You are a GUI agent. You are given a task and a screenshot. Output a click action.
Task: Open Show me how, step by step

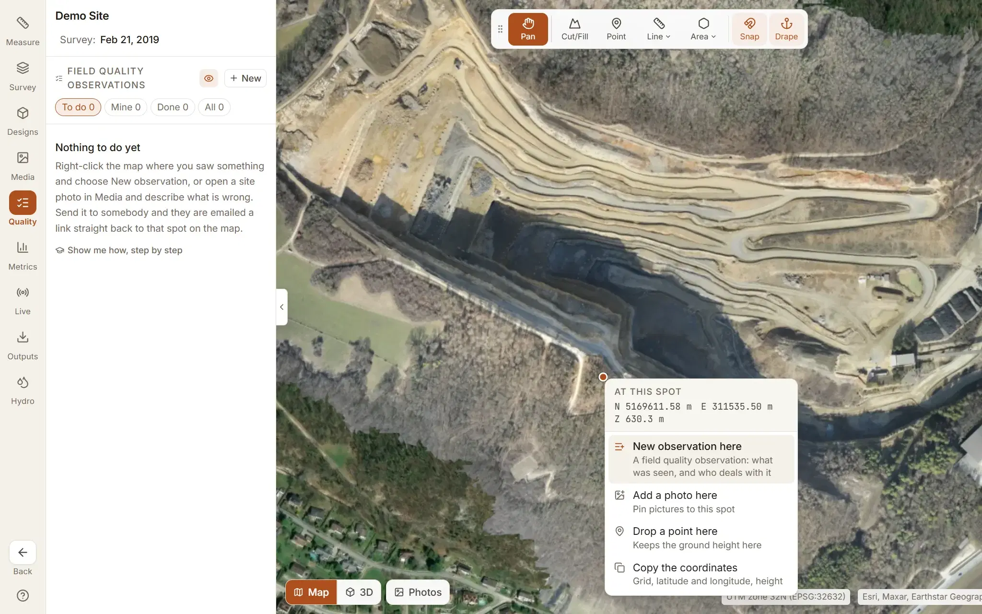[119, 250]
